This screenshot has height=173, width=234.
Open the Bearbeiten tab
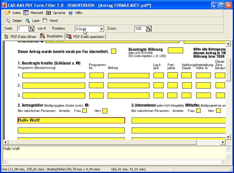(x=51, y=36)
